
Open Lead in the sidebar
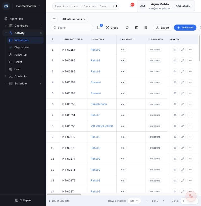(x=25, y=69)
